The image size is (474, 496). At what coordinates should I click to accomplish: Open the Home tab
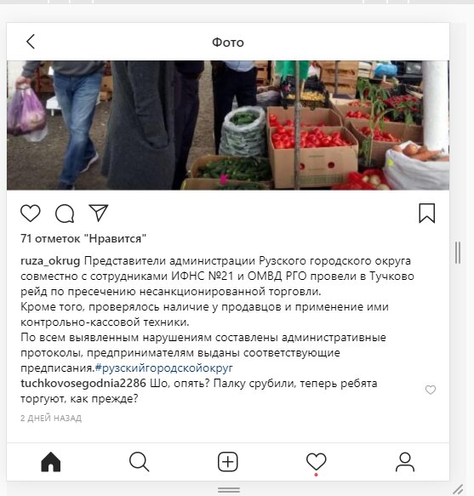tap(50, 462)
